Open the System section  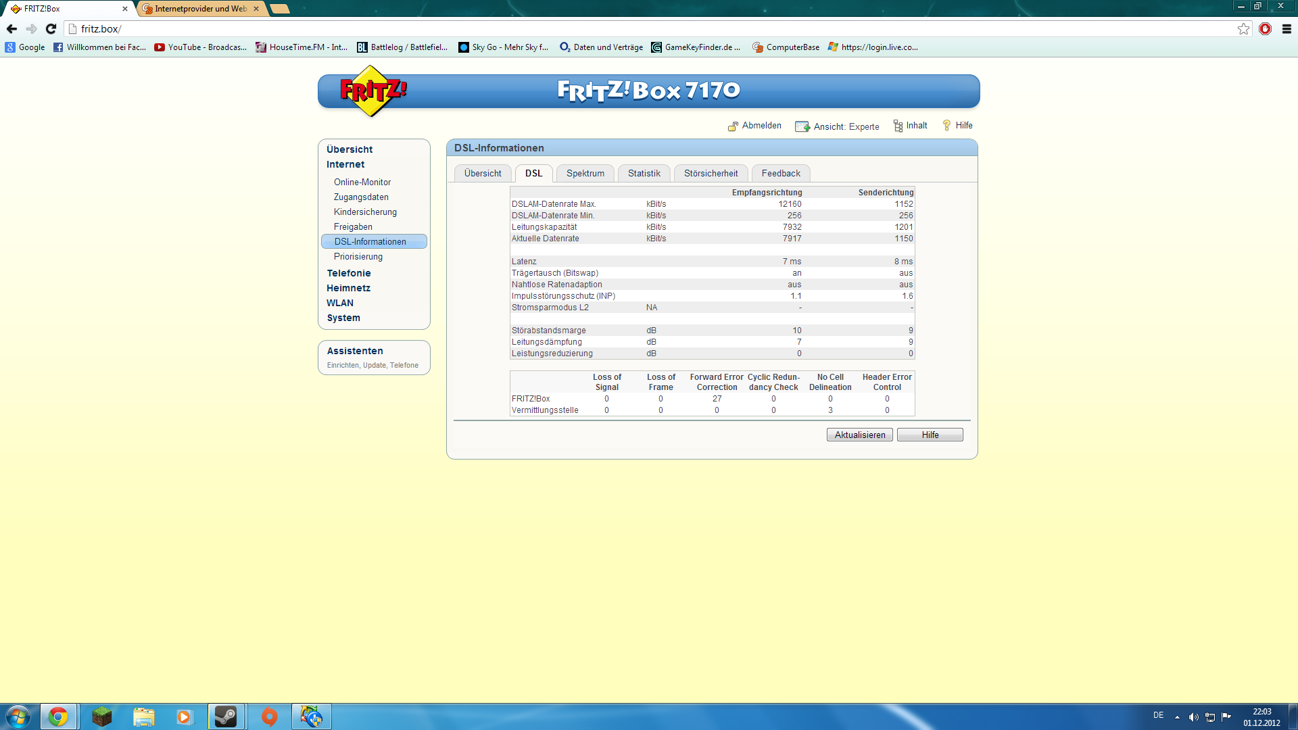pos(343,318)
